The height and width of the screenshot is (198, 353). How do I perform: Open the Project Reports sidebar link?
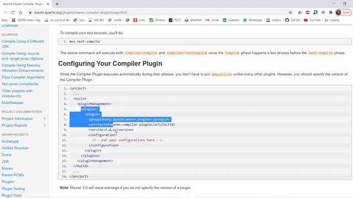click(x=14, y=125)
